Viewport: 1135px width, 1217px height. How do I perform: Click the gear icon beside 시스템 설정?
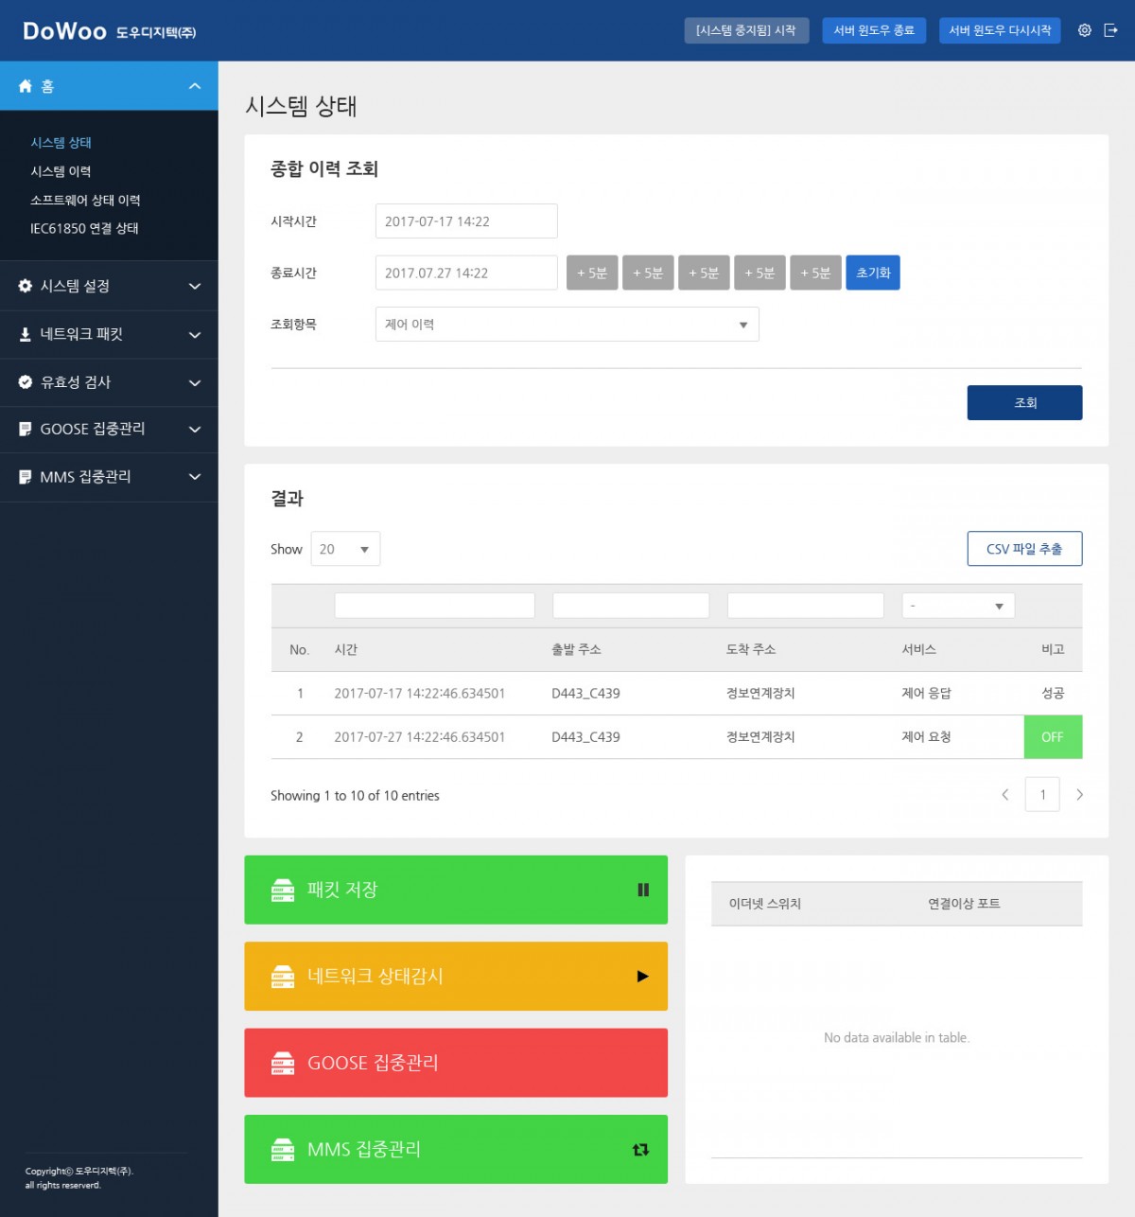coord(26,286)
